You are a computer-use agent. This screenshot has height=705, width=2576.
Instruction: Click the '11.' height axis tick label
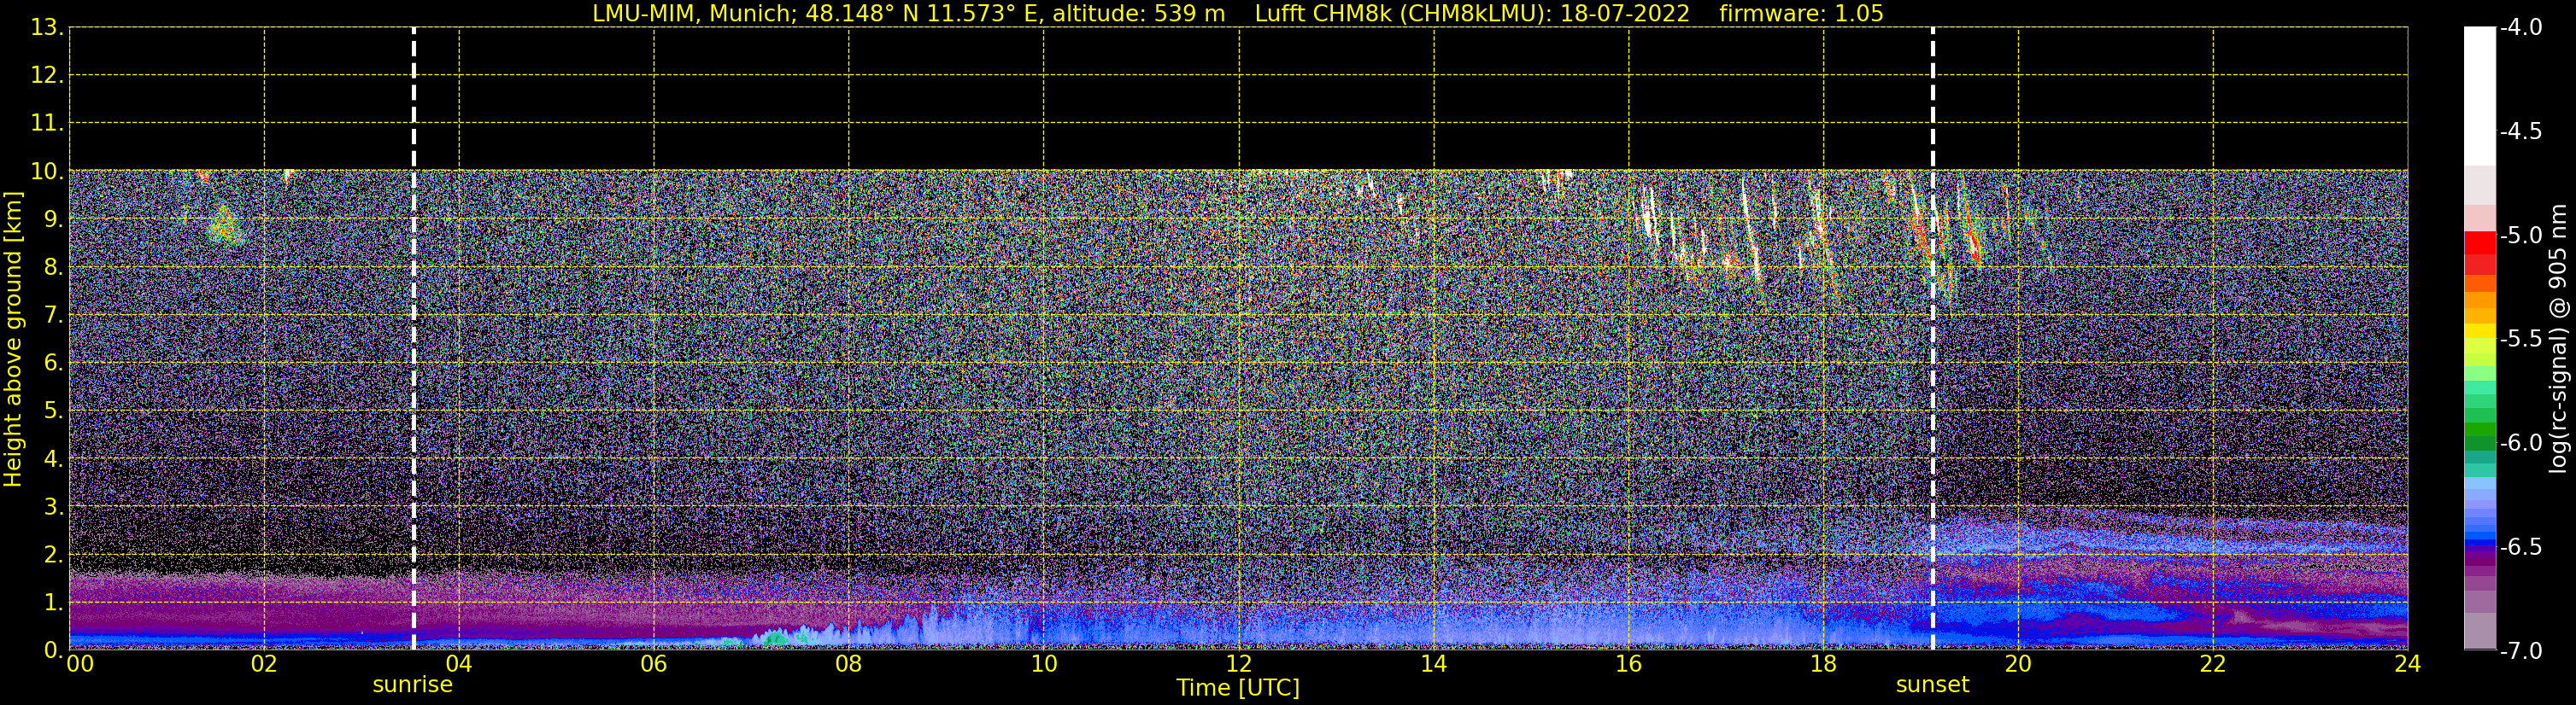point(46,124)
